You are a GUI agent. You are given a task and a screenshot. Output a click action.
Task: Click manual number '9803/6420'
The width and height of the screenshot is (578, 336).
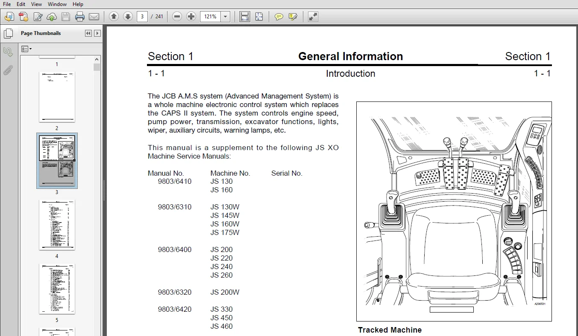click(175, 309)
